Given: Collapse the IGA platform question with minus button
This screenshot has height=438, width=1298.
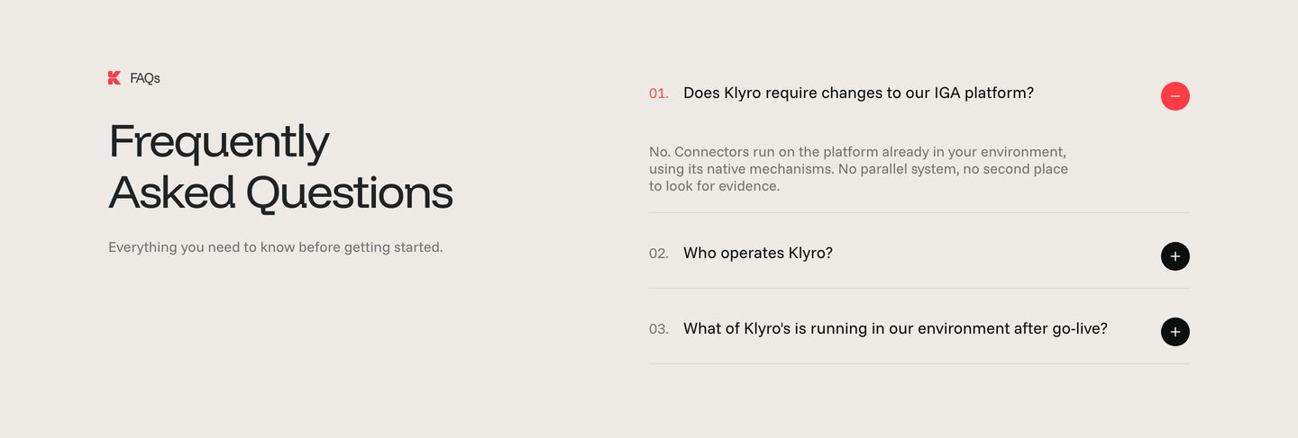Looking at the screenshot, I should click(x=1175, y=96).
